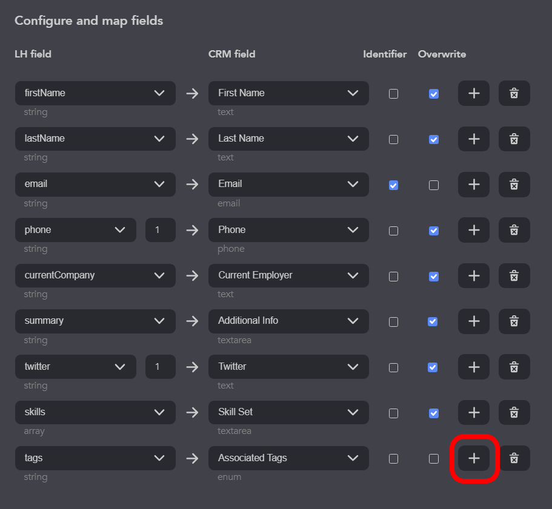The height and width of the screenshot is (509, 552).
Task: Add a mapping after the tags row
Action: [x=473, y=458]
